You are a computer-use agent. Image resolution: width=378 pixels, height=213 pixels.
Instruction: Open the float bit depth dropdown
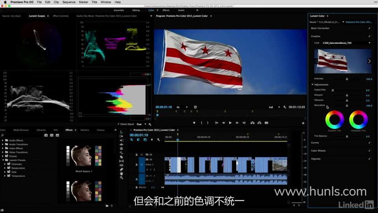tap(141, 124)
